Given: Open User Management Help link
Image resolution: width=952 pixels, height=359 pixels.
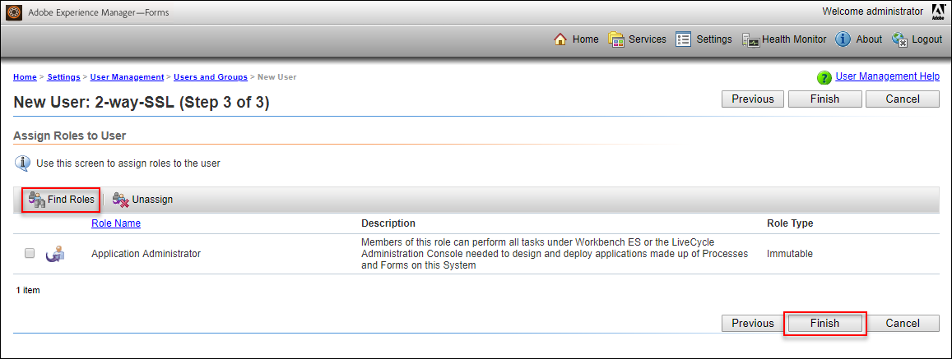Looking at the screenshot, I should (x=888, y=76).
